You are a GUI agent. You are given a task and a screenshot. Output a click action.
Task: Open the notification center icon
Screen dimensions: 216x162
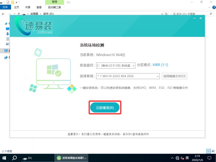[209, 158]
